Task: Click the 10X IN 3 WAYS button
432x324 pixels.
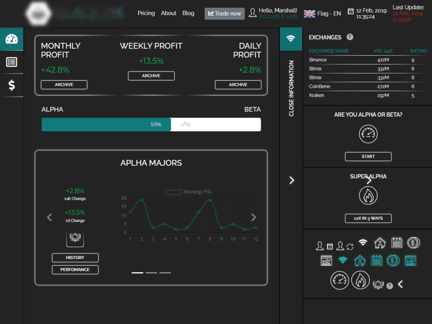Action: (368, 218)
